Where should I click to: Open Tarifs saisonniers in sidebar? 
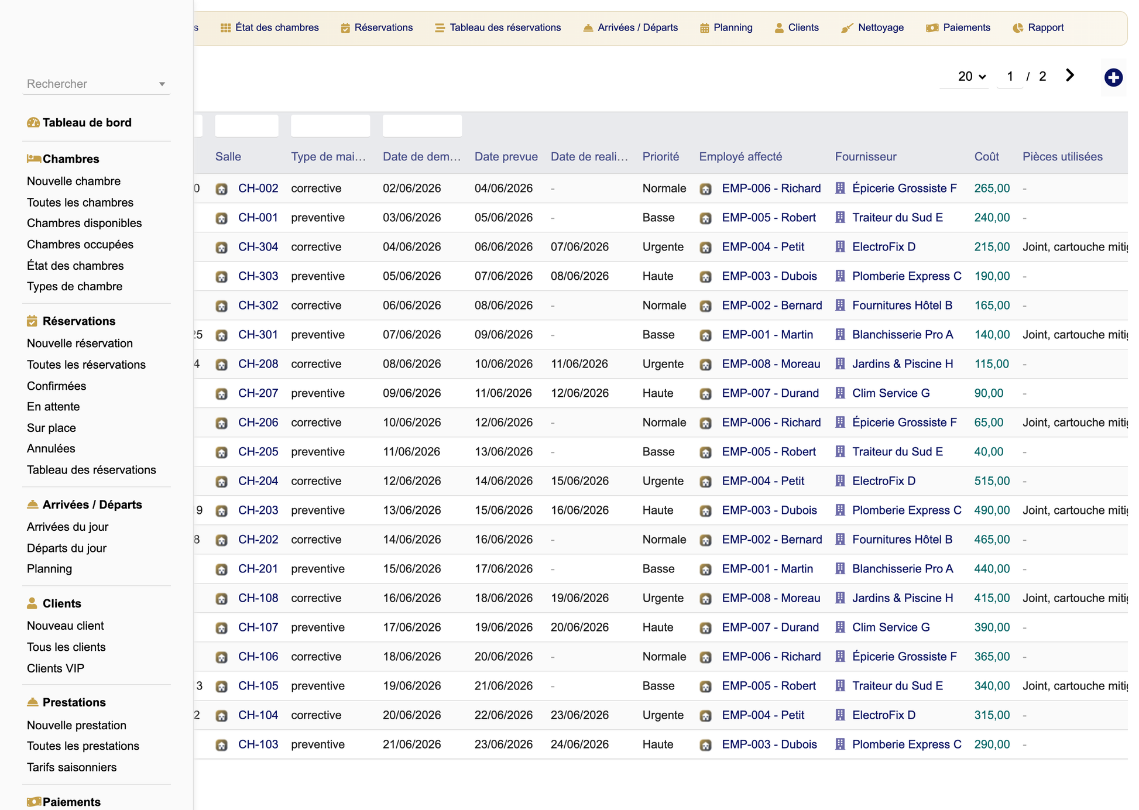point(71,767)
